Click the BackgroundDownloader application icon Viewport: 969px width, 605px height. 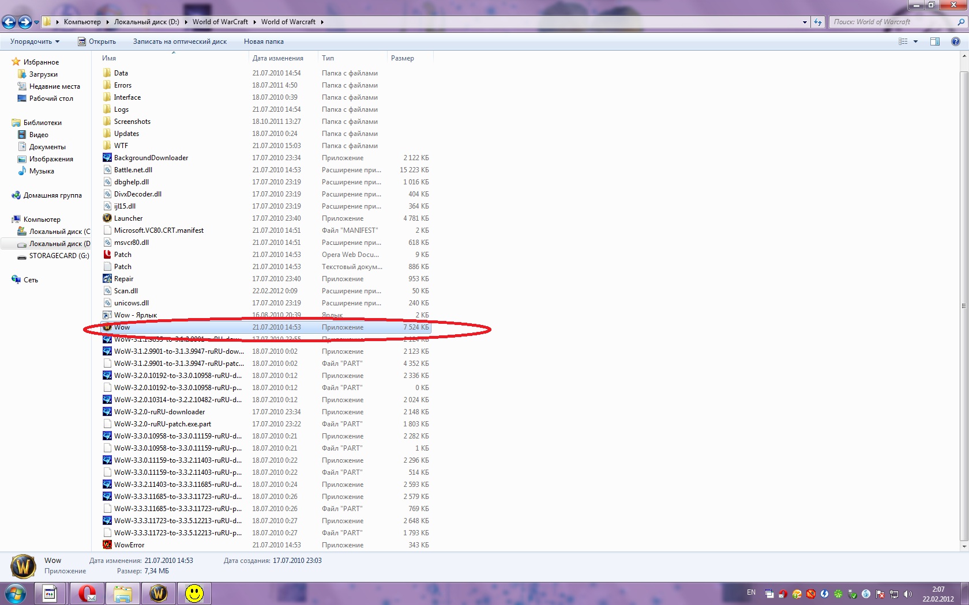click(x=107, y=158)
